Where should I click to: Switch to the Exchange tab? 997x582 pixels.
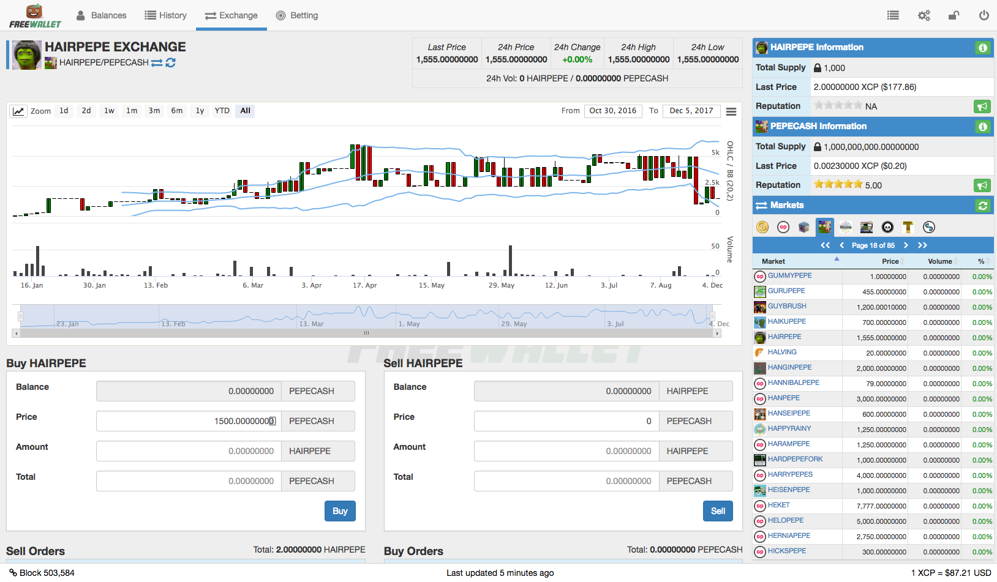click(x=231, y=15)
